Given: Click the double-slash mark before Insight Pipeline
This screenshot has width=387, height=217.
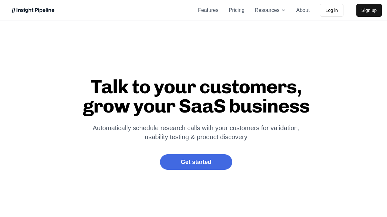Looking at the screenshot, I should (14, 10).
